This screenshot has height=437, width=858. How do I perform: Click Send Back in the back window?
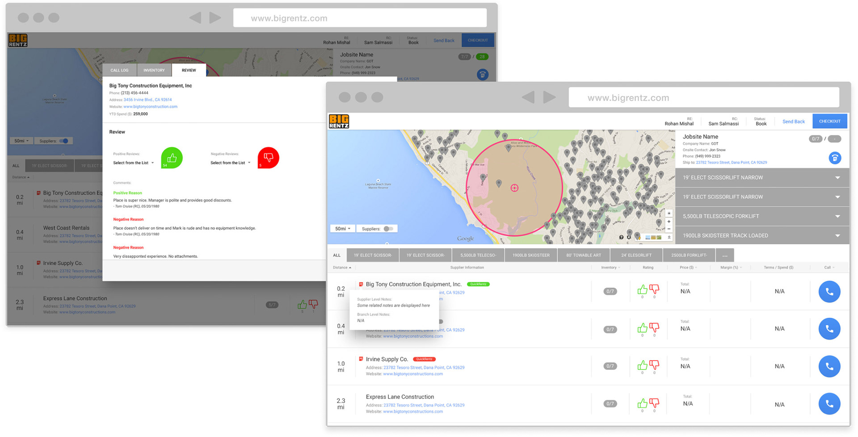[444, 40]
